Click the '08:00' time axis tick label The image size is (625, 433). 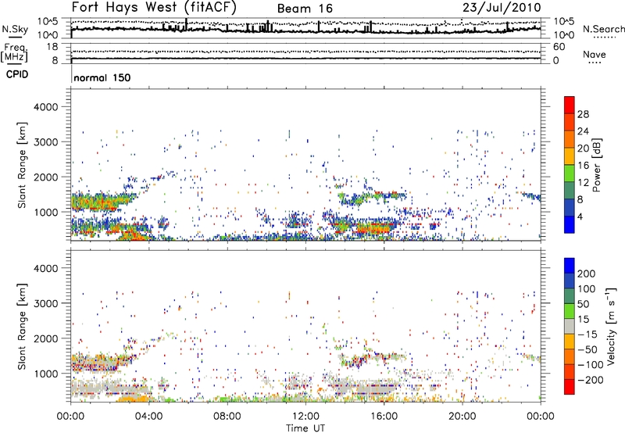(227, 417)
